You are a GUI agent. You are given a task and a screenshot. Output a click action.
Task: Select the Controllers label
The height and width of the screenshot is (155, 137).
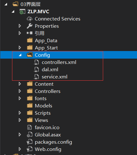[48, 91]
